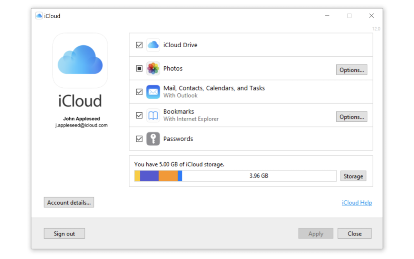Toggle the Photos partial checkbox
Image resolution: width=414 pixels, height=259 pixels.
click(x=139, y=68)
